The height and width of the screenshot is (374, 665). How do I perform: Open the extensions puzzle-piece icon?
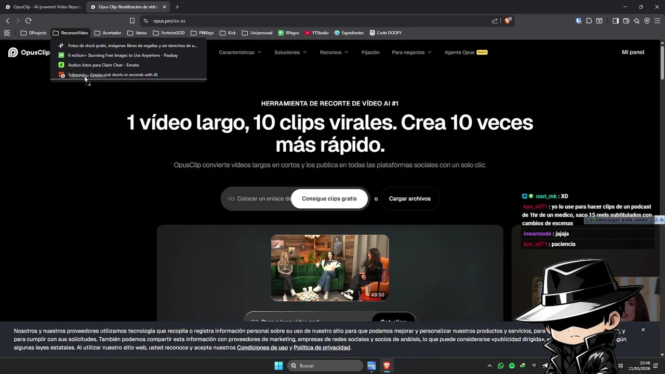[589, 21]
